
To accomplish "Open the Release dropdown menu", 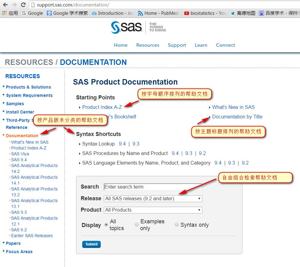I will [153, 199].
